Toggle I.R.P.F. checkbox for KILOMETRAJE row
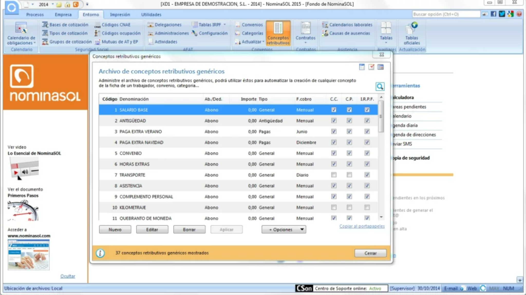The image size is (526, 295). [x=367, y=207]
